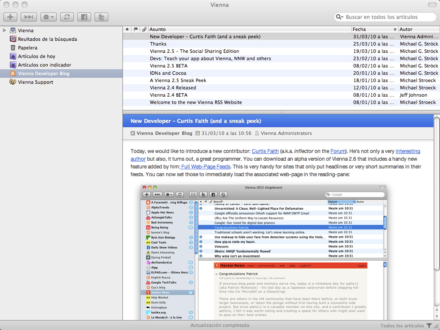Click author cell 'Jeff Johnson'
Image resolution: width=440 pixels, height=330 pixels.
pos(413,95)
